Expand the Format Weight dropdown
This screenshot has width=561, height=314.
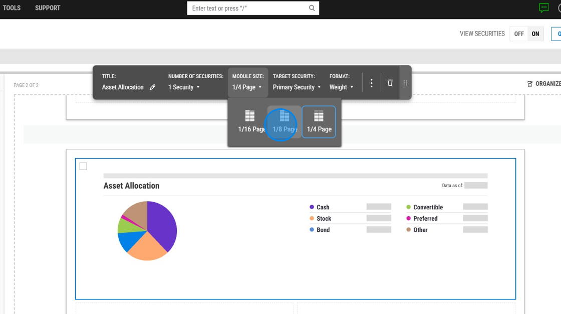coord(341,87)
